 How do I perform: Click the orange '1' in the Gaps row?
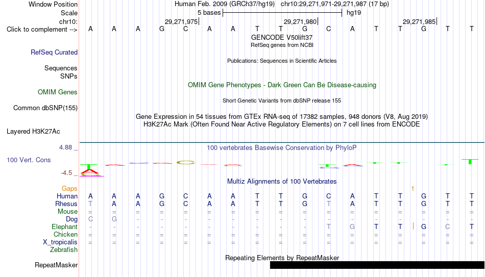pos(413,189)
